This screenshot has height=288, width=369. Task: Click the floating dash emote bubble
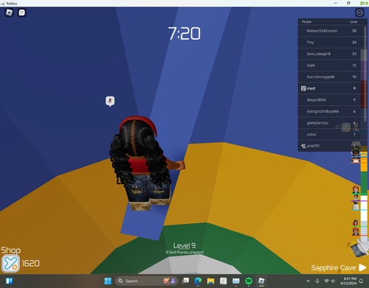point(110,101)
